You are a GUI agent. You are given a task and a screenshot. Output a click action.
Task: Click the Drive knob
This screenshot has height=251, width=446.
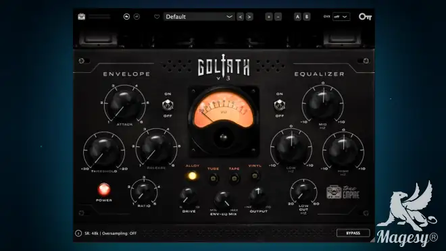tap(189, 197)
